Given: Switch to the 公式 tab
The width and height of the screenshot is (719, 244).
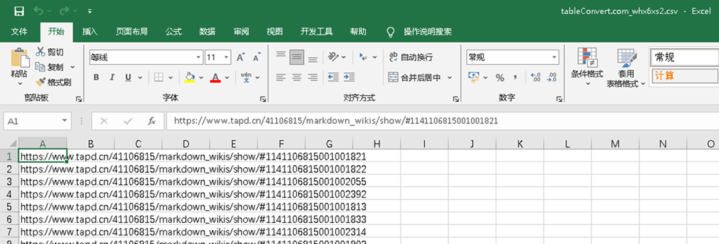Looking at the screenshot, I should tap(174, 32).
